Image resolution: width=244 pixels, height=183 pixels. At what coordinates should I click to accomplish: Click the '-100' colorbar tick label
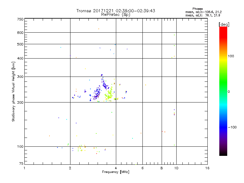(x=232, y=127)
